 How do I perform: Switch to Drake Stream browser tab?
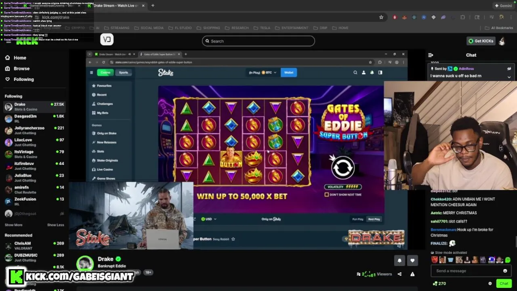click(x=115, y=6)
